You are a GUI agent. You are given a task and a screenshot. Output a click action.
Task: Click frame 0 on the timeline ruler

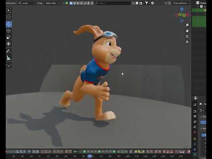point(39,156)
